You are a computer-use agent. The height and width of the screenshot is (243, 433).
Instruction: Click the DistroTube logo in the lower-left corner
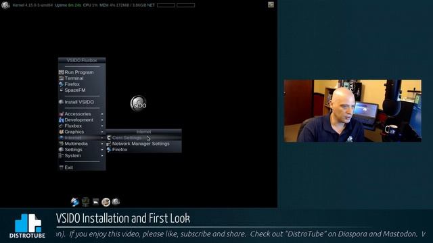(x=27, y=226)
